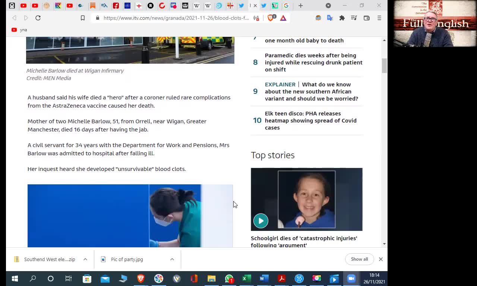
Task: Open Brave Rewards triangle icon
Action: (283, 18)
